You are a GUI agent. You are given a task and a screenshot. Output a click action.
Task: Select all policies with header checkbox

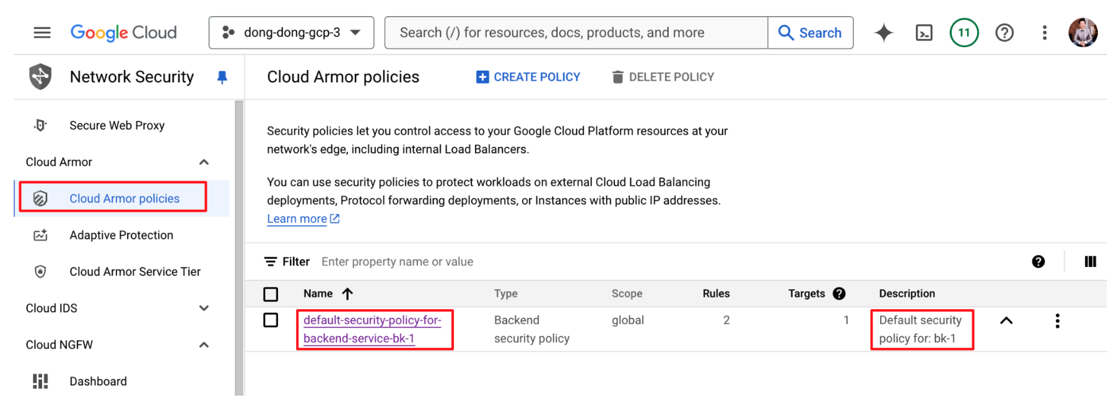tap(271, 294)
